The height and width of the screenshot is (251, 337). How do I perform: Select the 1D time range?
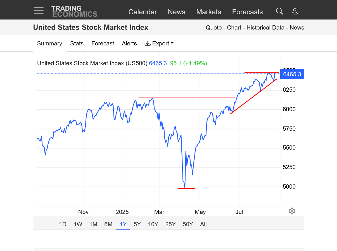click(63, 224)
